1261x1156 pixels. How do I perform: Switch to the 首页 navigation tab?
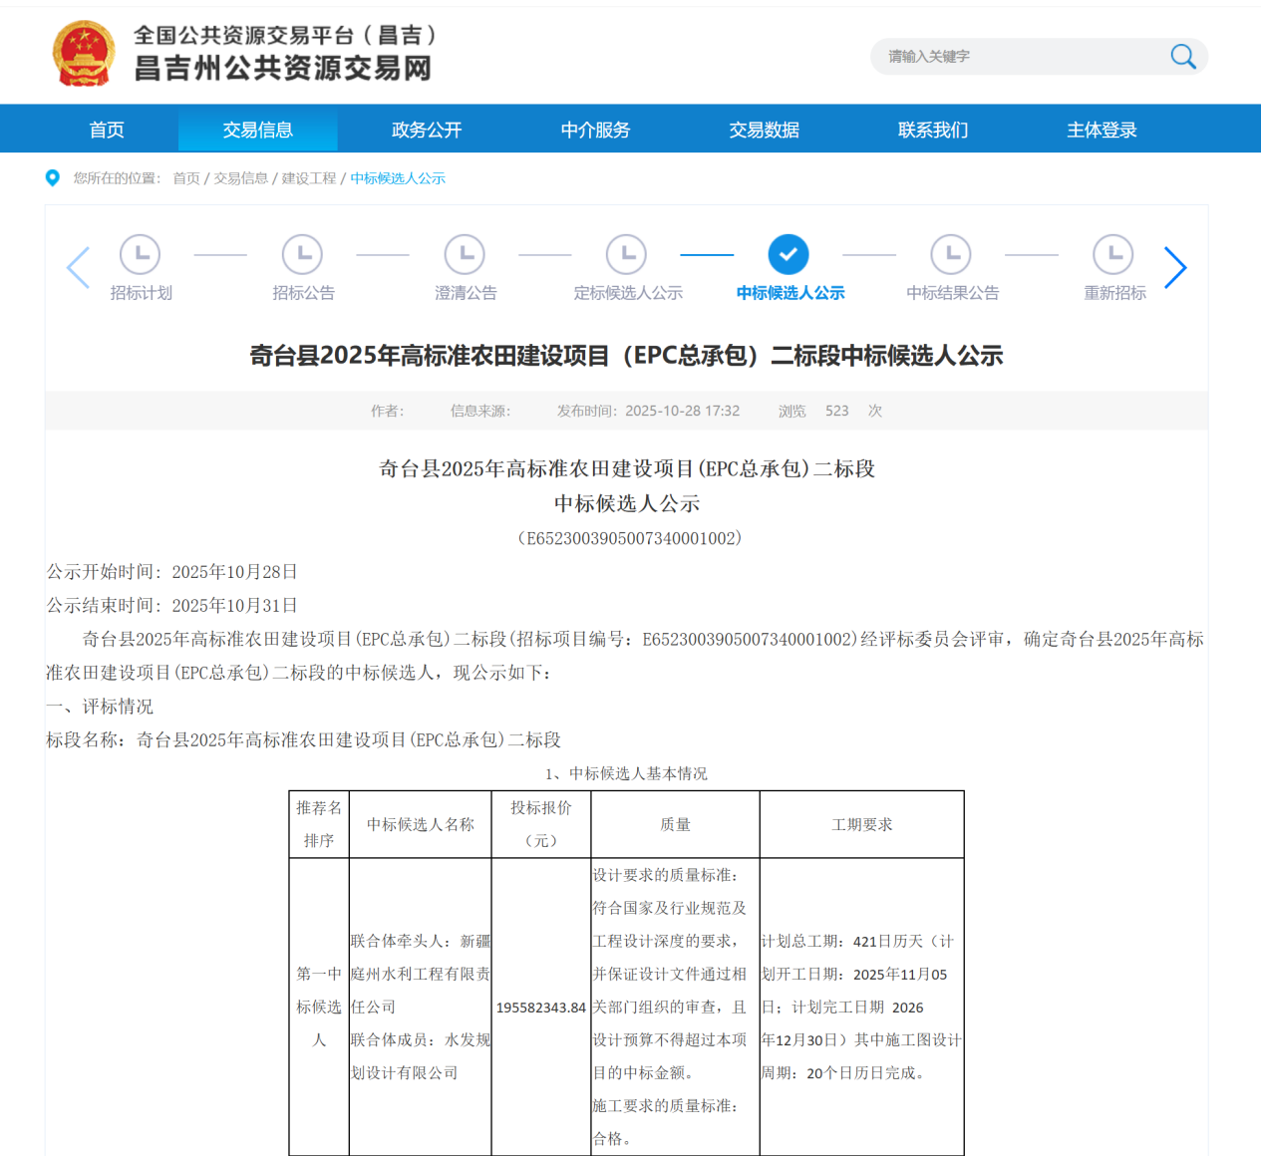[106, 130]
